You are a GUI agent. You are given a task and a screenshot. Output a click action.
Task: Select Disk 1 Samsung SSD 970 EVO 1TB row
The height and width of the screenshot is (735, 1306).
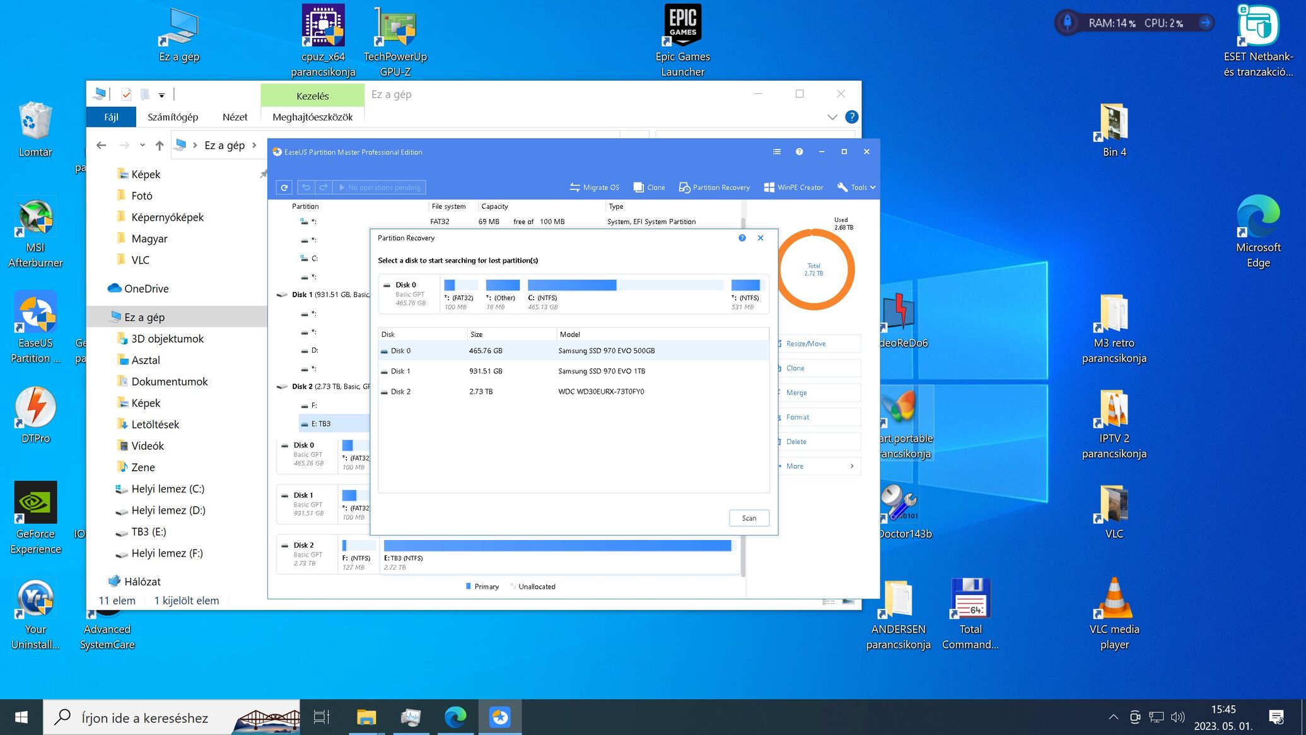coord(573,371)
